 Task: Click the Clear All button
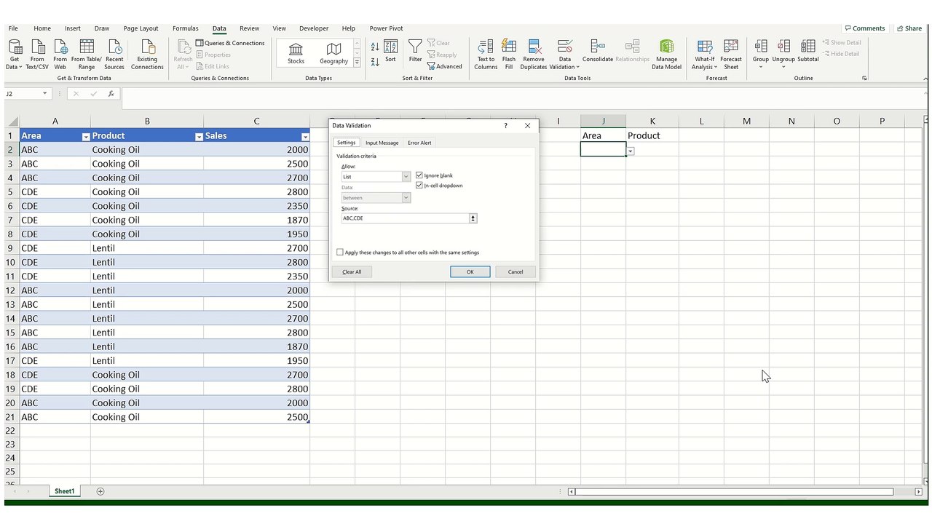[352, 271]
